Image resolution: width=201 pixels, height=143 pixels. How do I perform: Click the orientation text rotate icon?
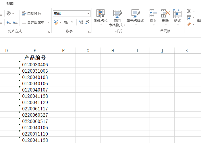pos(9,13)
